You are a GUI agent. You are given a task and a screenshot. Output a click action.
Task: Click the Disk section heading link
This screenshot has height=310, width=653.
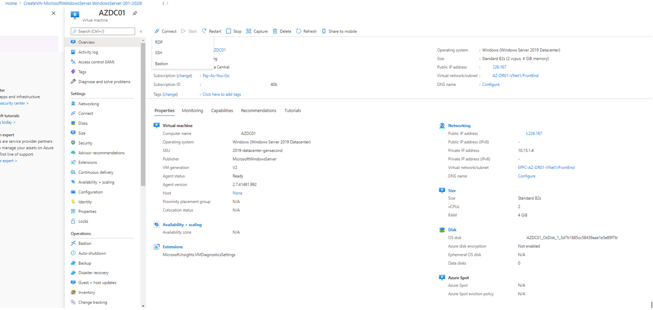coord(452,230)
